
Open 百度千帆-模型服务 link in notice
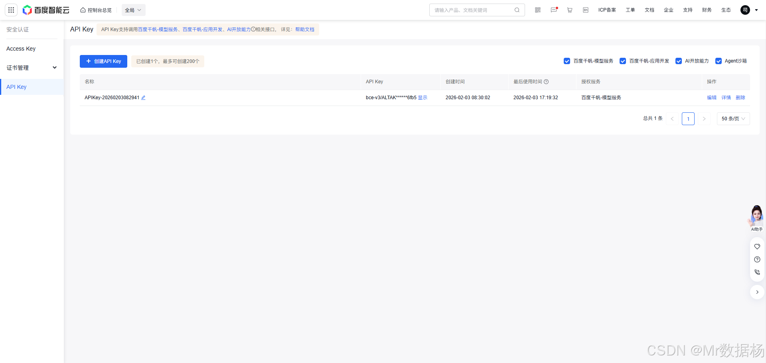click(x=158, y=29)
